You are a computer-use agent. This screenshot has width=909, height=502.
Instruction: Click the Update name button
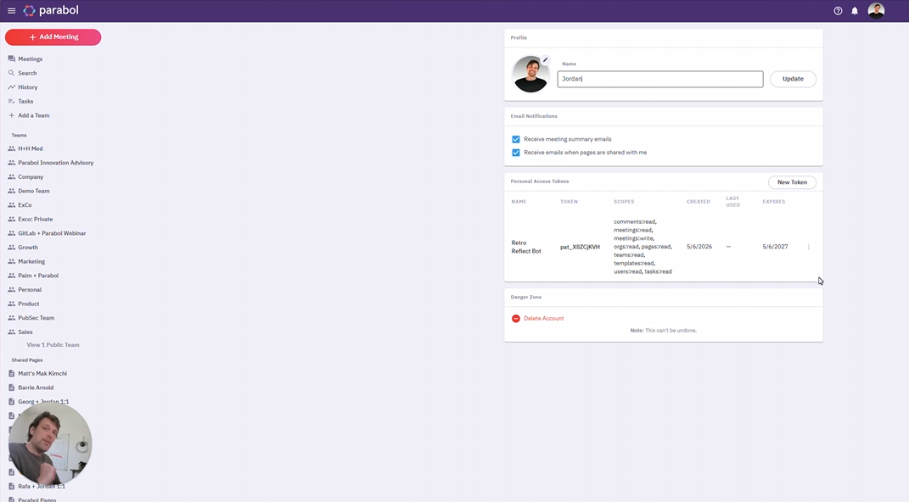[x=793, y=79]
